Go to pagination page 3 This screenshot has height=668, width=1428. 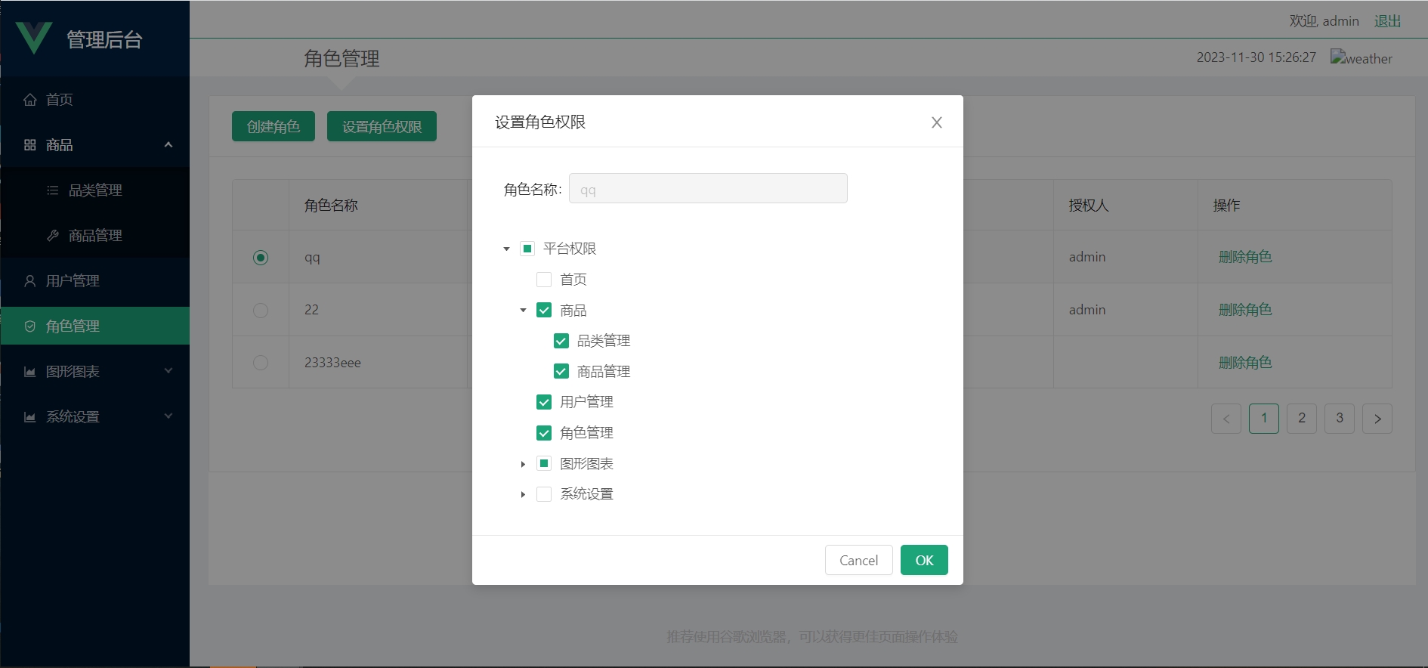point(1340,418)
